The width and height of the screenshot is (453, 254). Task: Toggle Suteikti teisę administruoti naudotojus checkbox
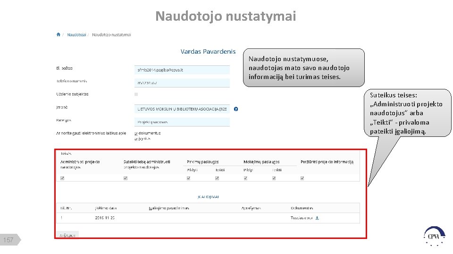[x=126, y=178]
